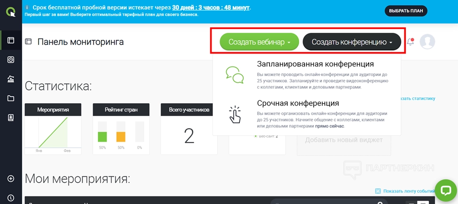
Task: Open the Рейтинг стран widget
Action: [121, 129]
